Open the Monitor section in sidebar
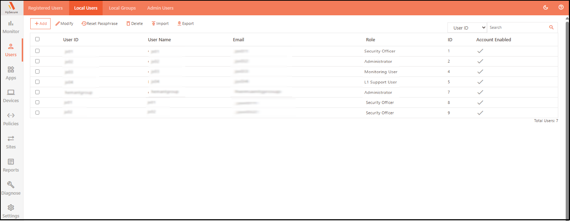Screen dimensions: 570x221 (x=11, y=27)
